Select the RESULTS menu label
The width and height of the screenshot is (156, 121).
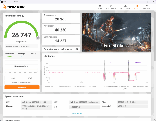coord(137,9)
